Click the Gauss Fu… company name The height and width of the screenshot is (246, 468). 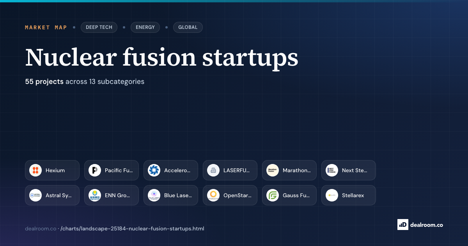296,195
